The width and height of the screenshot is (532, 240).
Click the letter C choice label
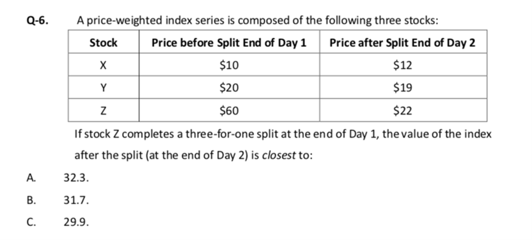(31, 222)
